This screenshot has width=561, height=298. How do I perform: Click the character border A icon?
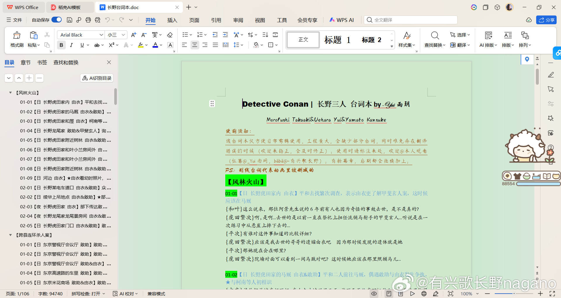coord(170,45)
